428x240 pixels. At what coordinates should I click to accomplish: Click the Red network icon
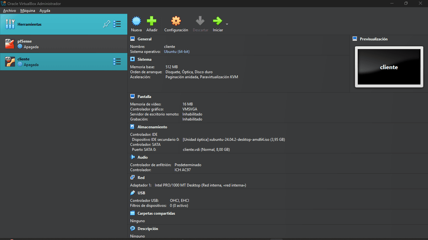[x=132, y=177]
